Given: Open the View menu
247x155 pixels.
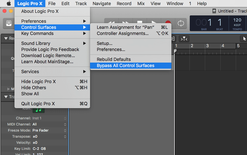Looking at the screenshot, I should coord(155,4).
